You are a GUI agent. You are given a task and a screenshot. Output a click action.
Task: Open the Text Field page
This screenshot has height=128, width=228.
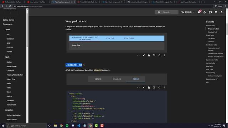click(x=10, y=100)
